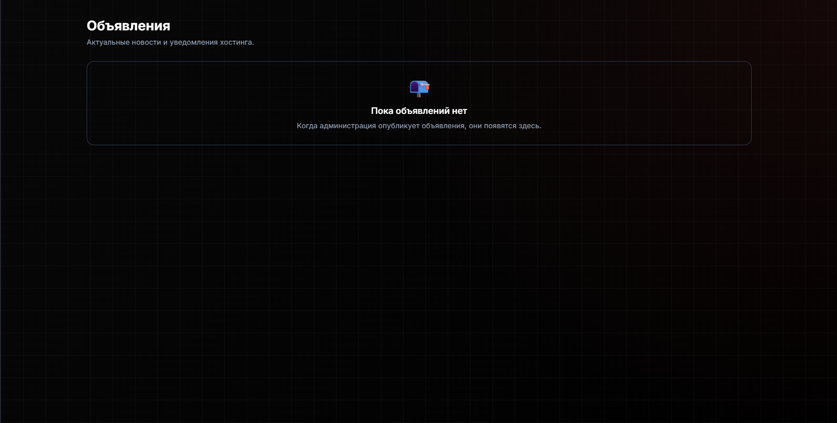Screen dimensions: 837x423
Task: Click the word 'уведомления' in the subtitle
Action: (x=193, y=42)
